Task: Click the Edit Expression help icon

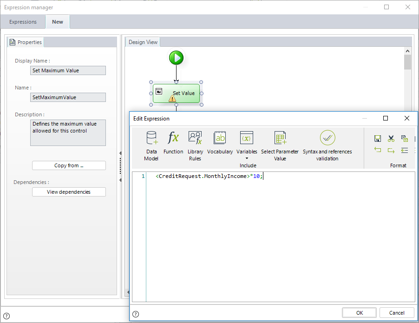Action: [x=136, y=314]
